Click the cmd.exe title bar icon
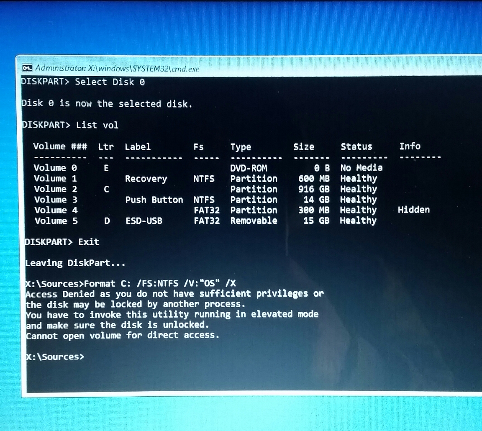Screen dimensions: 482x431 (x=27, y=68)
